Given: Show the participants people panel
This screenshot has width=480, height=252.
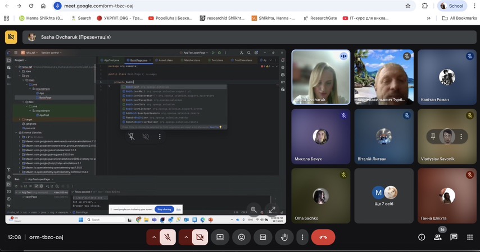Looking at the screenshot, I should pyautogui.click(x=438, y=237).
